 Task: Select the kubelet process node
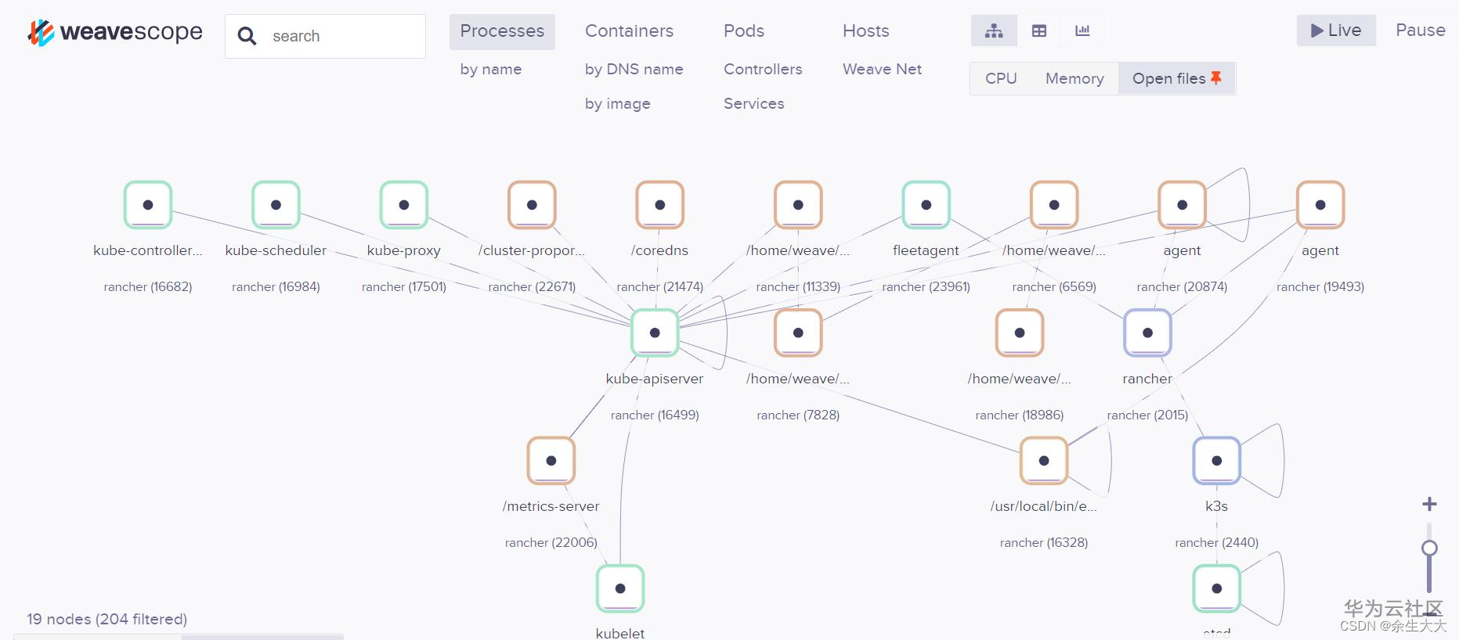click(x=620, y=588)
